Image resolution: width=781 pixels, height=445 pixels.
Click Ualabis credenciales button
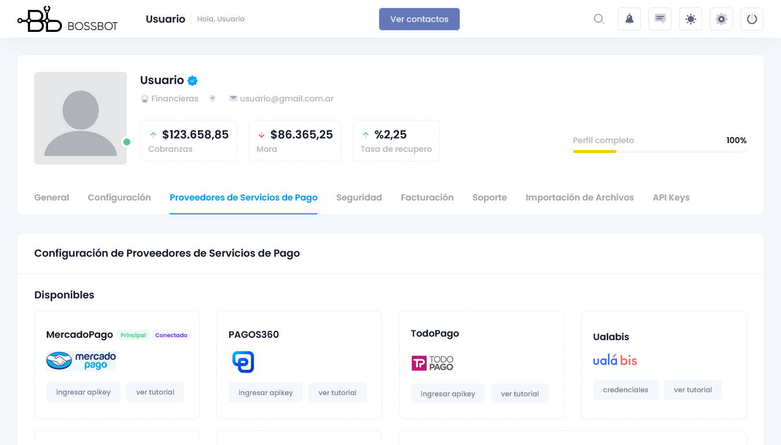(x=626, y=390)
